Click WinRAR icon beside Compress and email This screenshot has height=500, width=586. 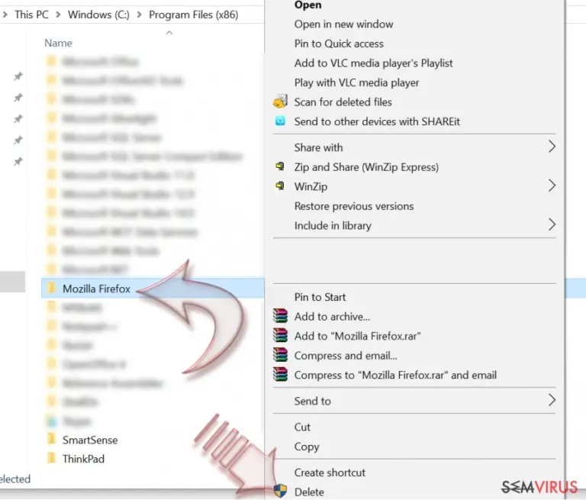coord(280,355)
